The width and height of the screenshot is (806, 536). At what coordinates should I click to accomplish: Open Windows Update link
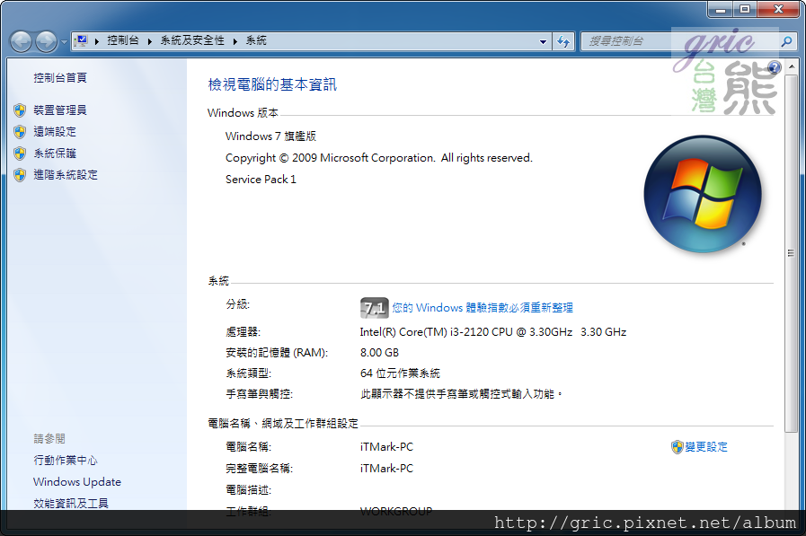point(77,481)
